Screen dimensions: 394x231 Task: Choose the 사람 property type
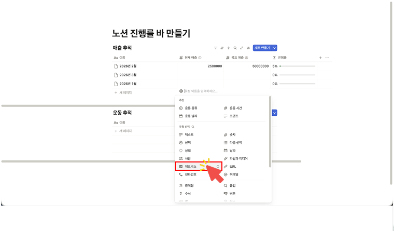tap(185, 158)
